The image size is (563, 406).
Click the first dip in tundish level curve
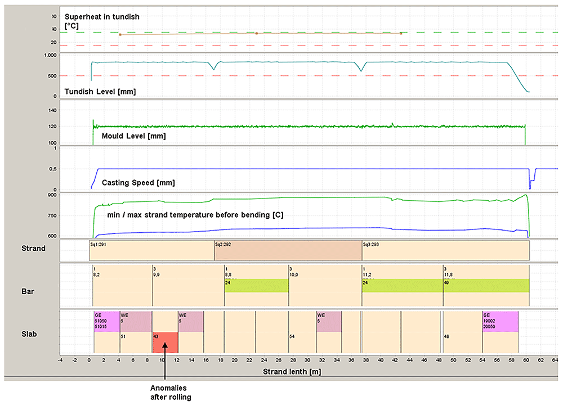tap(214, 66)
